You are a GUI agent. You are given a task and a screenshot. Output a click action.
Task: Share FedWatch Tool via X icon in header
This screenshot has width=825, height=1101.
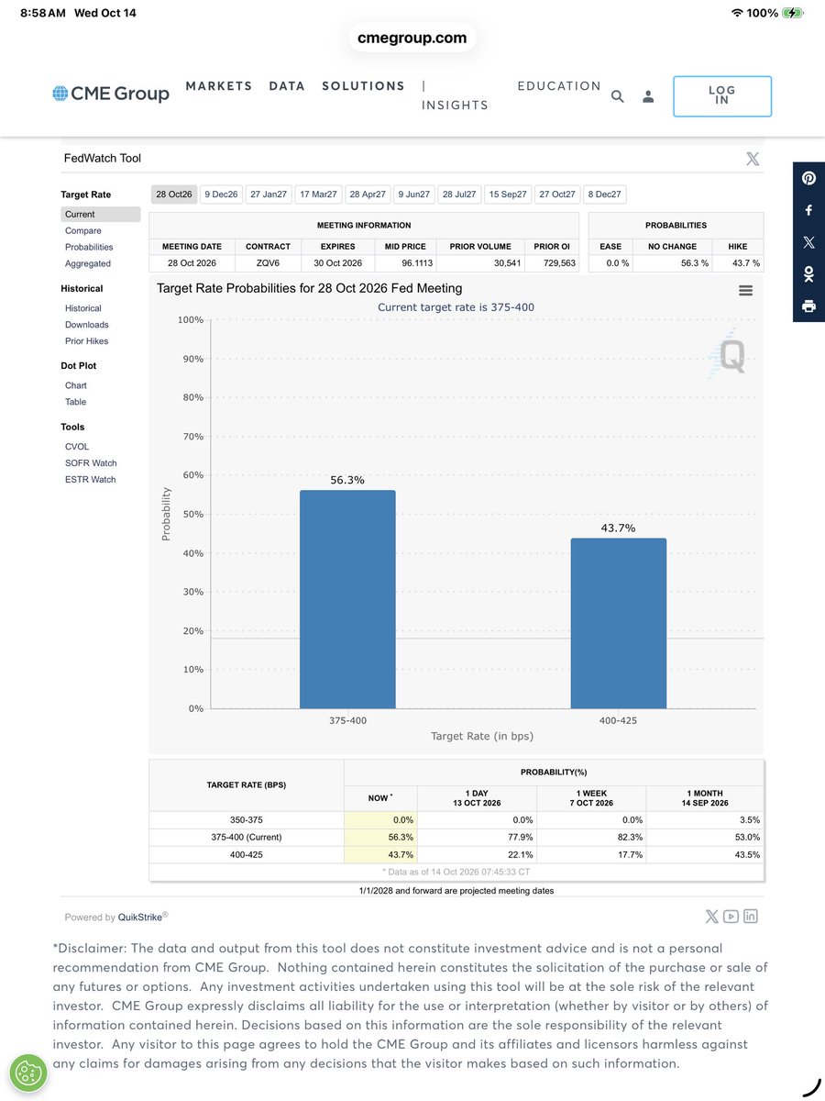pos(753,159)
